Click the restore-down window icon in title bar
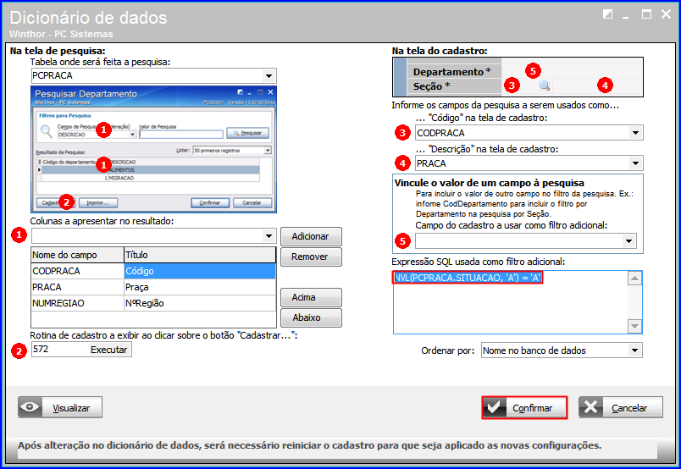Viewport: 681px width, 469px height. pos(607,14)
